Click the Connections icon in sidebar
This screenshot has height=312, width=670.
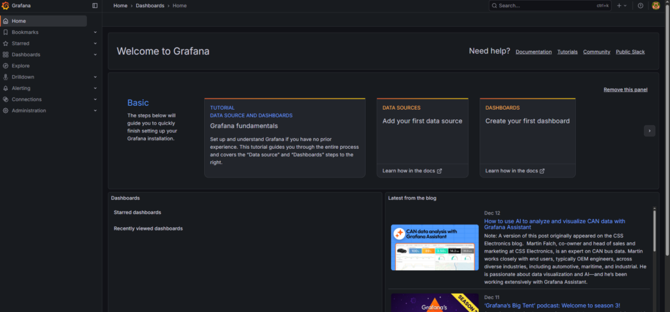pyautogui.click(x=6, y=99)
